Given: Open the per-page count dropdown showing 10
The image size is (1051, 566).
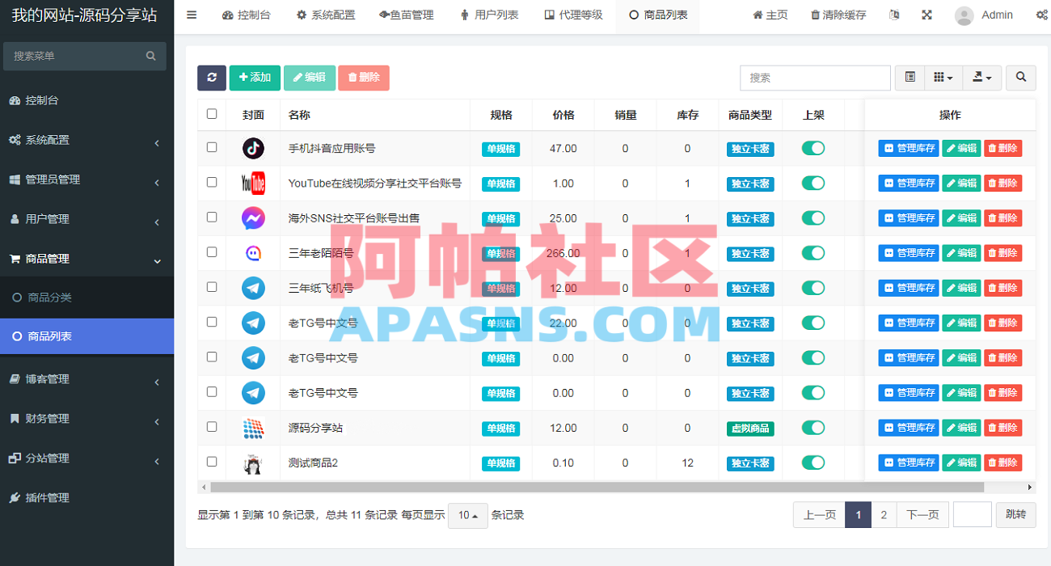Looking at the screenshot, I should 467,514.
